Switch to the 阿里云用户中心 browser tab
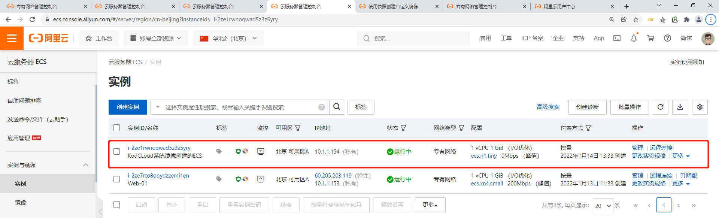Screen dimensions: 719x218 [x=574, y=6]
